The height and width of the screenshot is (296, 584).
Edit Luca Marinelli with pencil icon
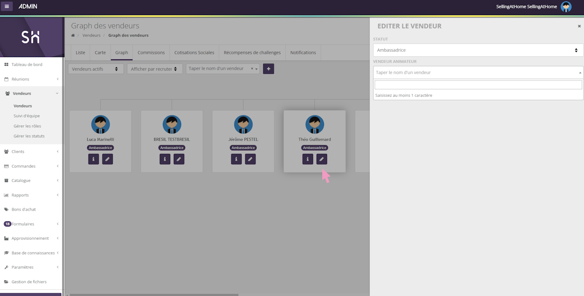pos(108,159)
